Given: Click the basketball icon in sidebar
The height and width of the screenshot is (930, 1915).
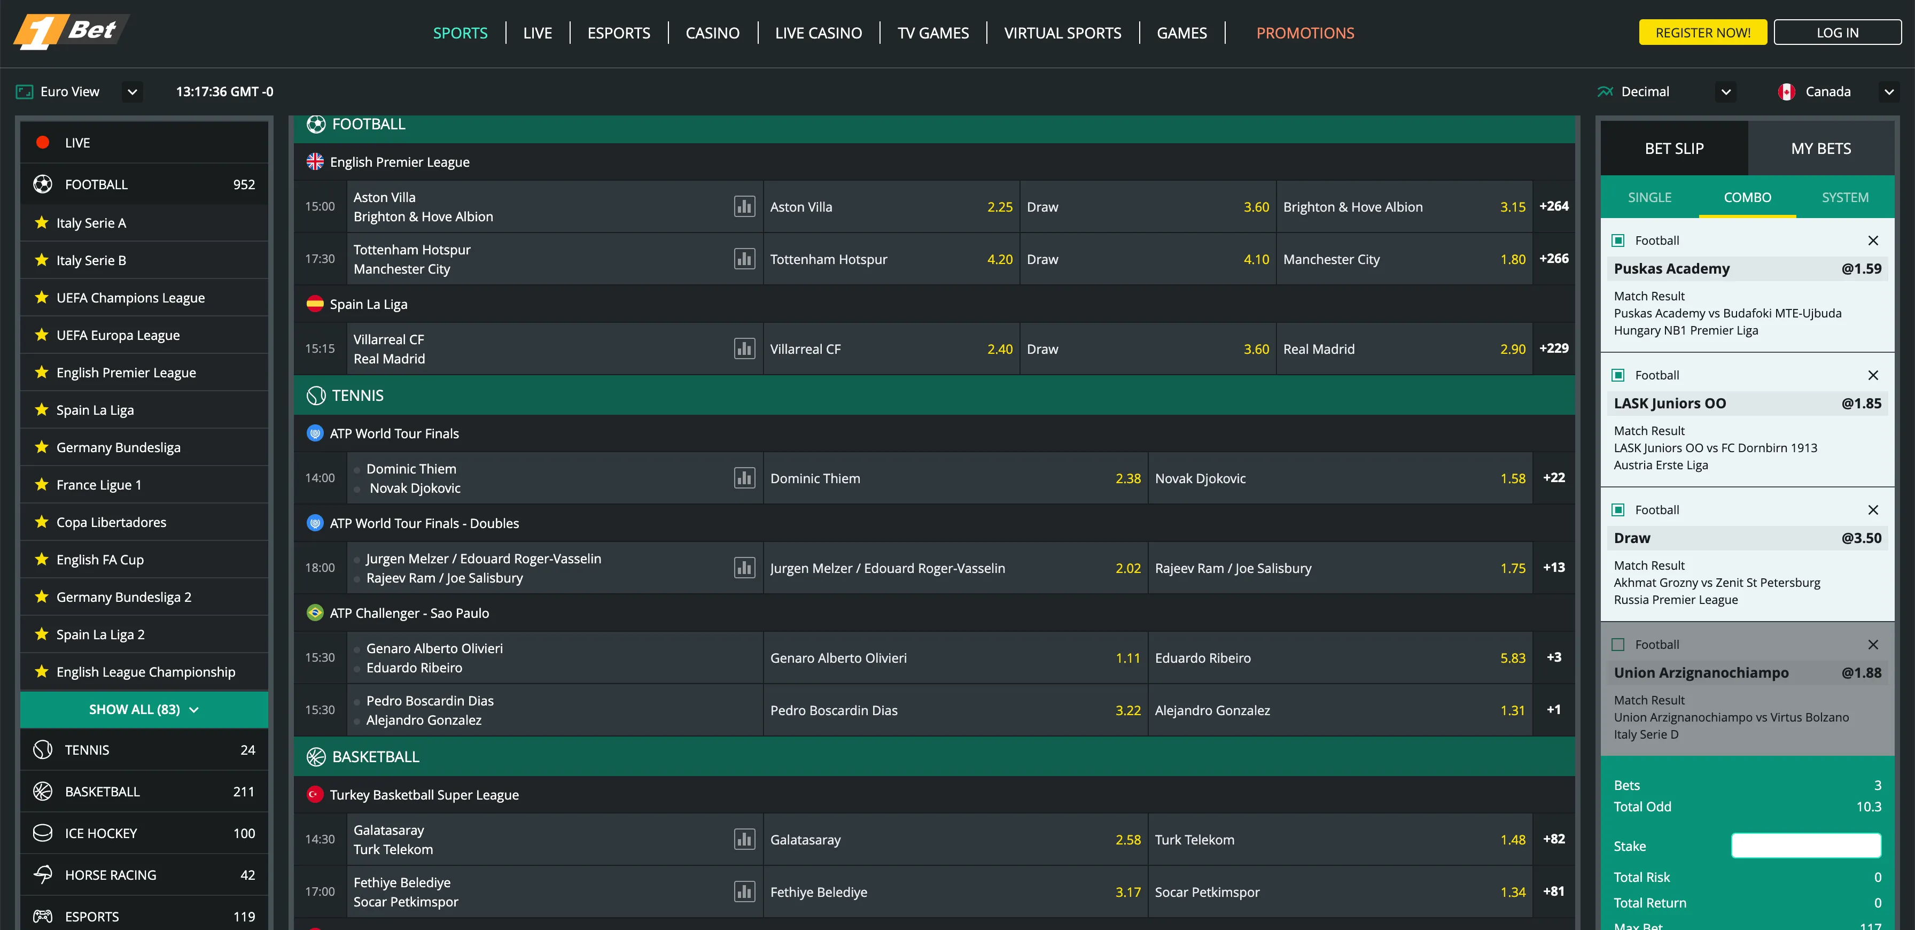Looking at the screenshot, I should 43,792.
